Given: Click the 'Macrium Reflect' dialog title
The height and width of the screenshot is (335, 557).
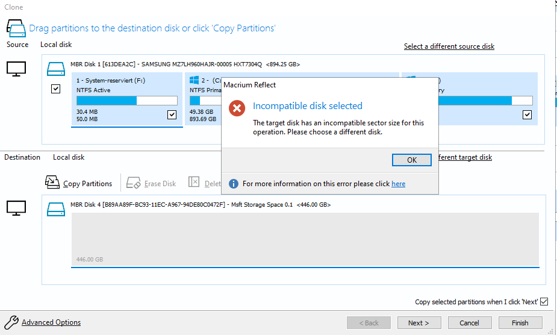Looking at the screenshot, I should pyautogui.click(x=250, y=85).
